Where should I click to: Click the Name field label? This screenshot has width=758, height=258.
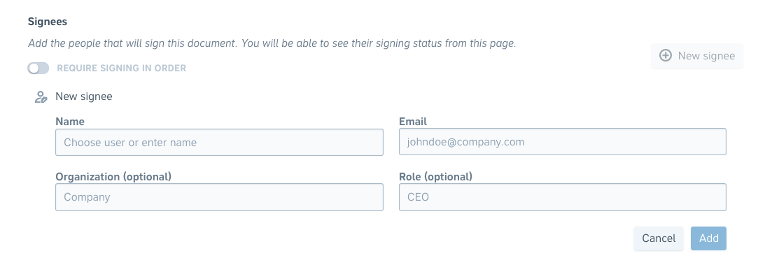point(70,121)
